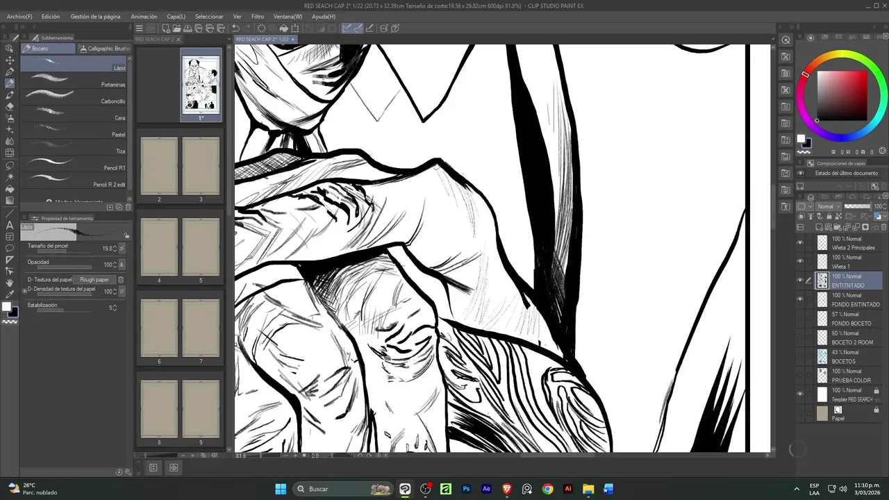Open File Explorer from the taskbar
The width and height of the screenshot is (889, 500).
point(588,489)
